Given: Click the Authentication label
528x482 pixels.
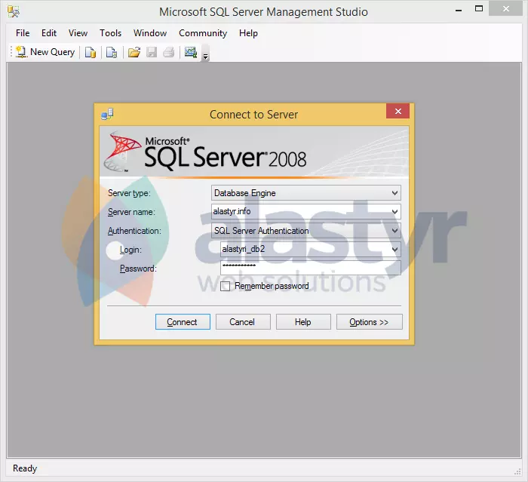Looking at the screenshot, I should point(134,231).
